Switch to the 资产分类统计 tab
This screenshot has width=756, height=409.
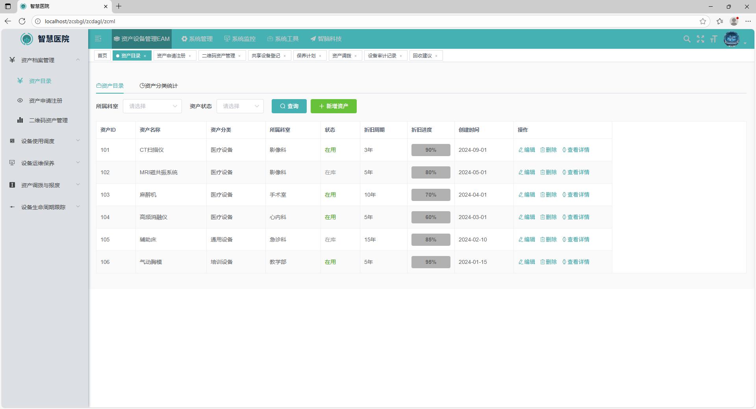[x=159, y=86]
